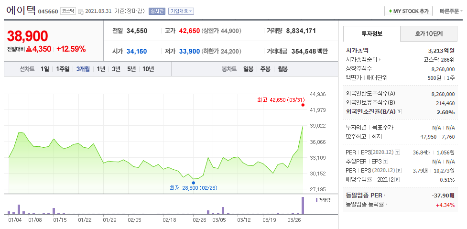Click the 거래량 legend marker in volume chart

click(316, 200)
